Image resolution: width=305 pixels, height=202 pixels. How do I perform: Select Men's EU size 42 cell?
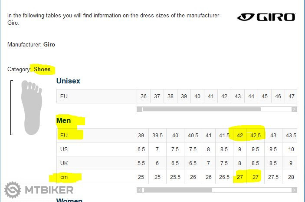point(240,136)
